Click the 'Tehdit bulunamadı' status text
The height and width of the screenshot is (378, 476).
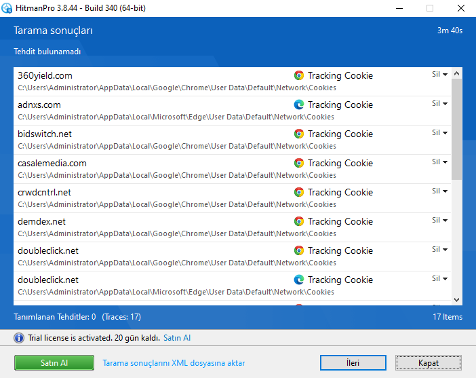(47, 52)
